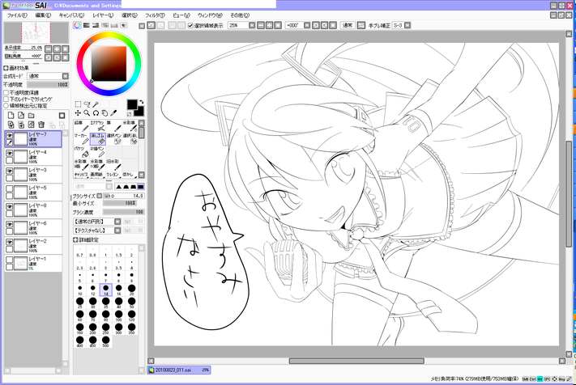576x385 pixels.
Task: Collapse the 画材効果 paint effect section
Action: pyautogui.click(x=6, y=68)
